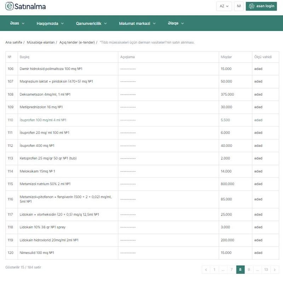The height and width of the screenshot is (283, 283).
Task: Select the İbuprofen 100 mq/ml 4 ml row
Action: tap(43, 120)
